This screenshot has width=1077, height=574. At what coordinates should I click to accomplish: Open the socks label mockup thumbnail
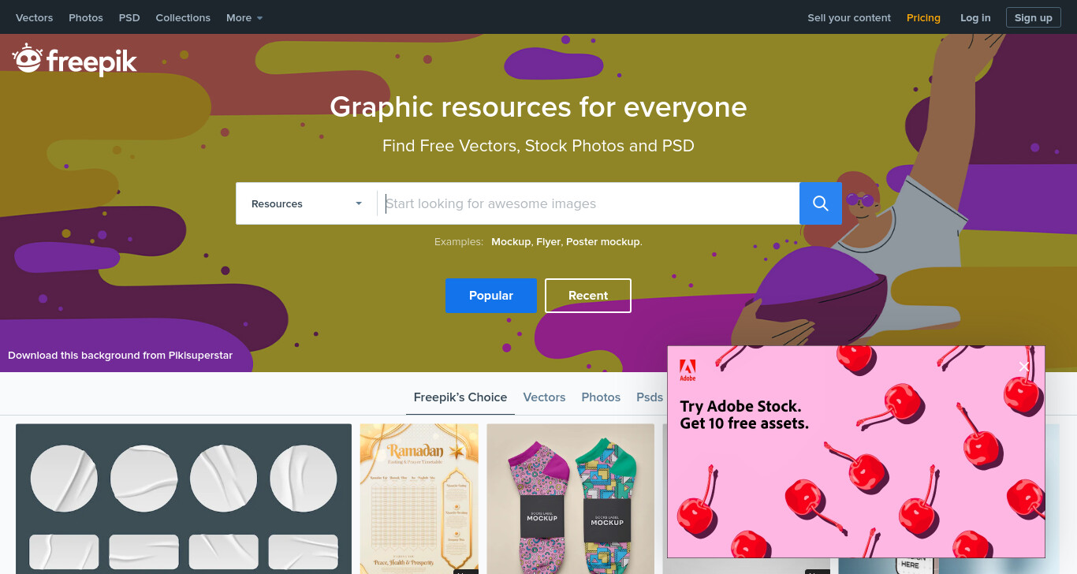coord(571,499)
